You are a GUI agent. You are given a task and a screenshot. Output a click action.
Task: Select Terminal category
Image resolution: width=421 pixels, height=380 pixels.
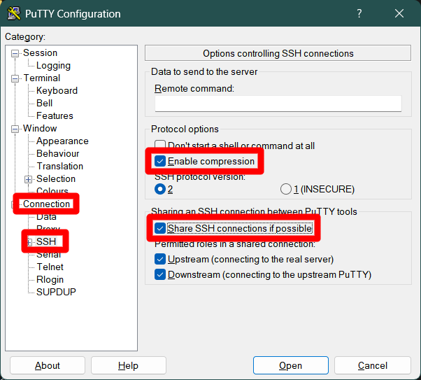point(42,78)
